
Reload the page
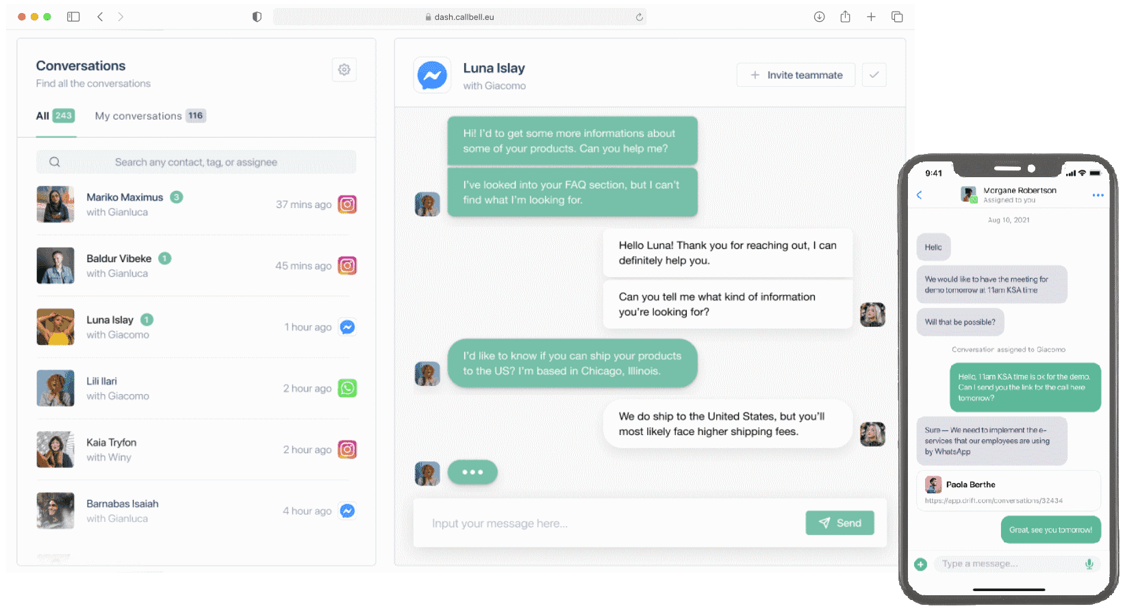click(x=639, y=17)
